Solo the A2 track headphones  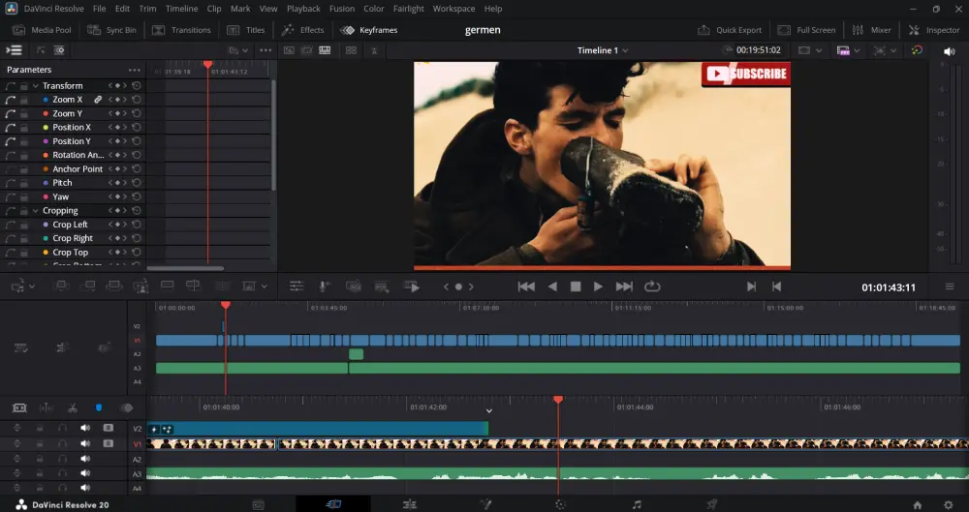62,459
